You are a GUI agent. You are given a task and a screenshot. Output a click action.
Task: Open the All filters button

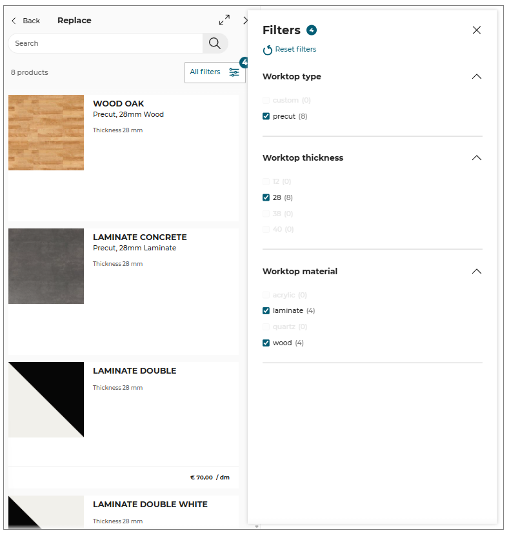click(x=215, y=72)
